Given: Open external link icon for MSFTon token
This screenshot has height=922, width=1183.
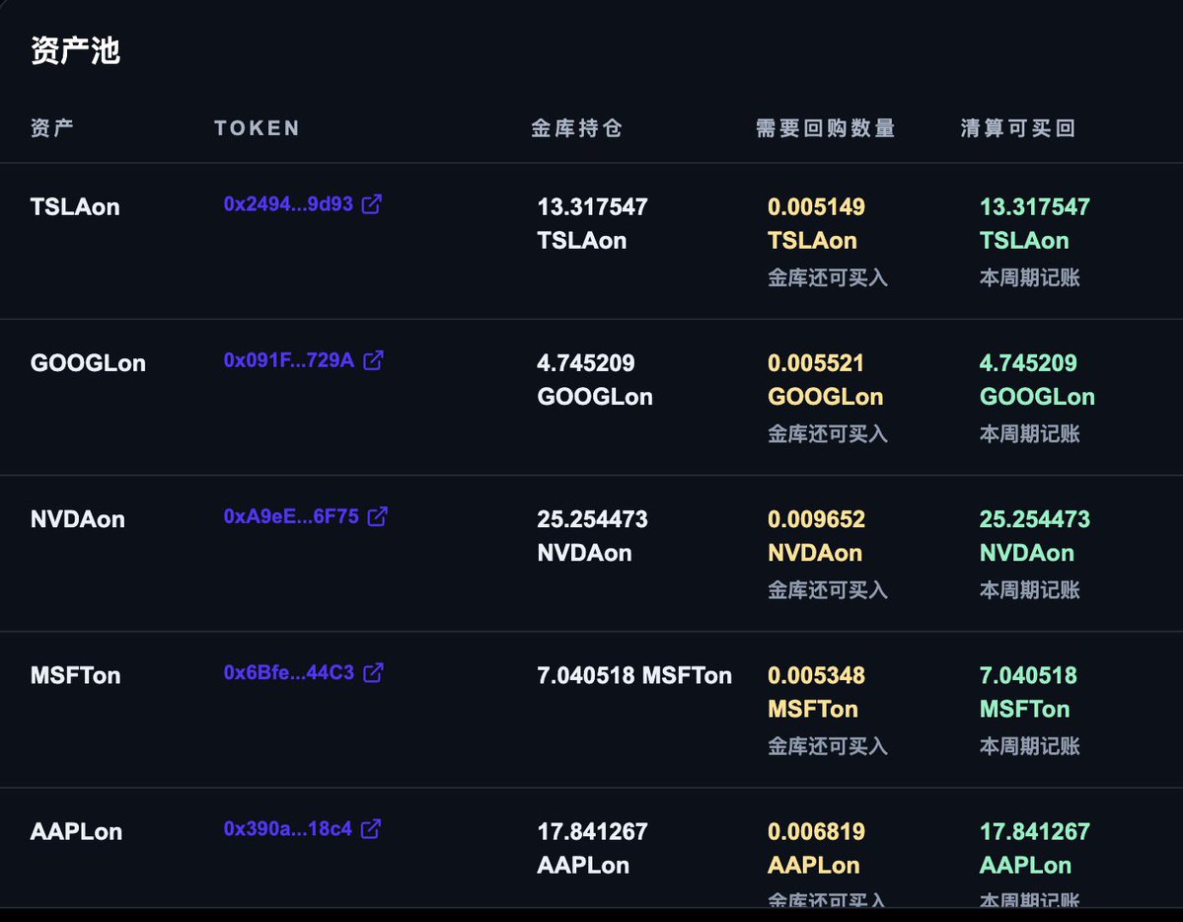Looking at the screenshot, I should (x=374, y=673).
